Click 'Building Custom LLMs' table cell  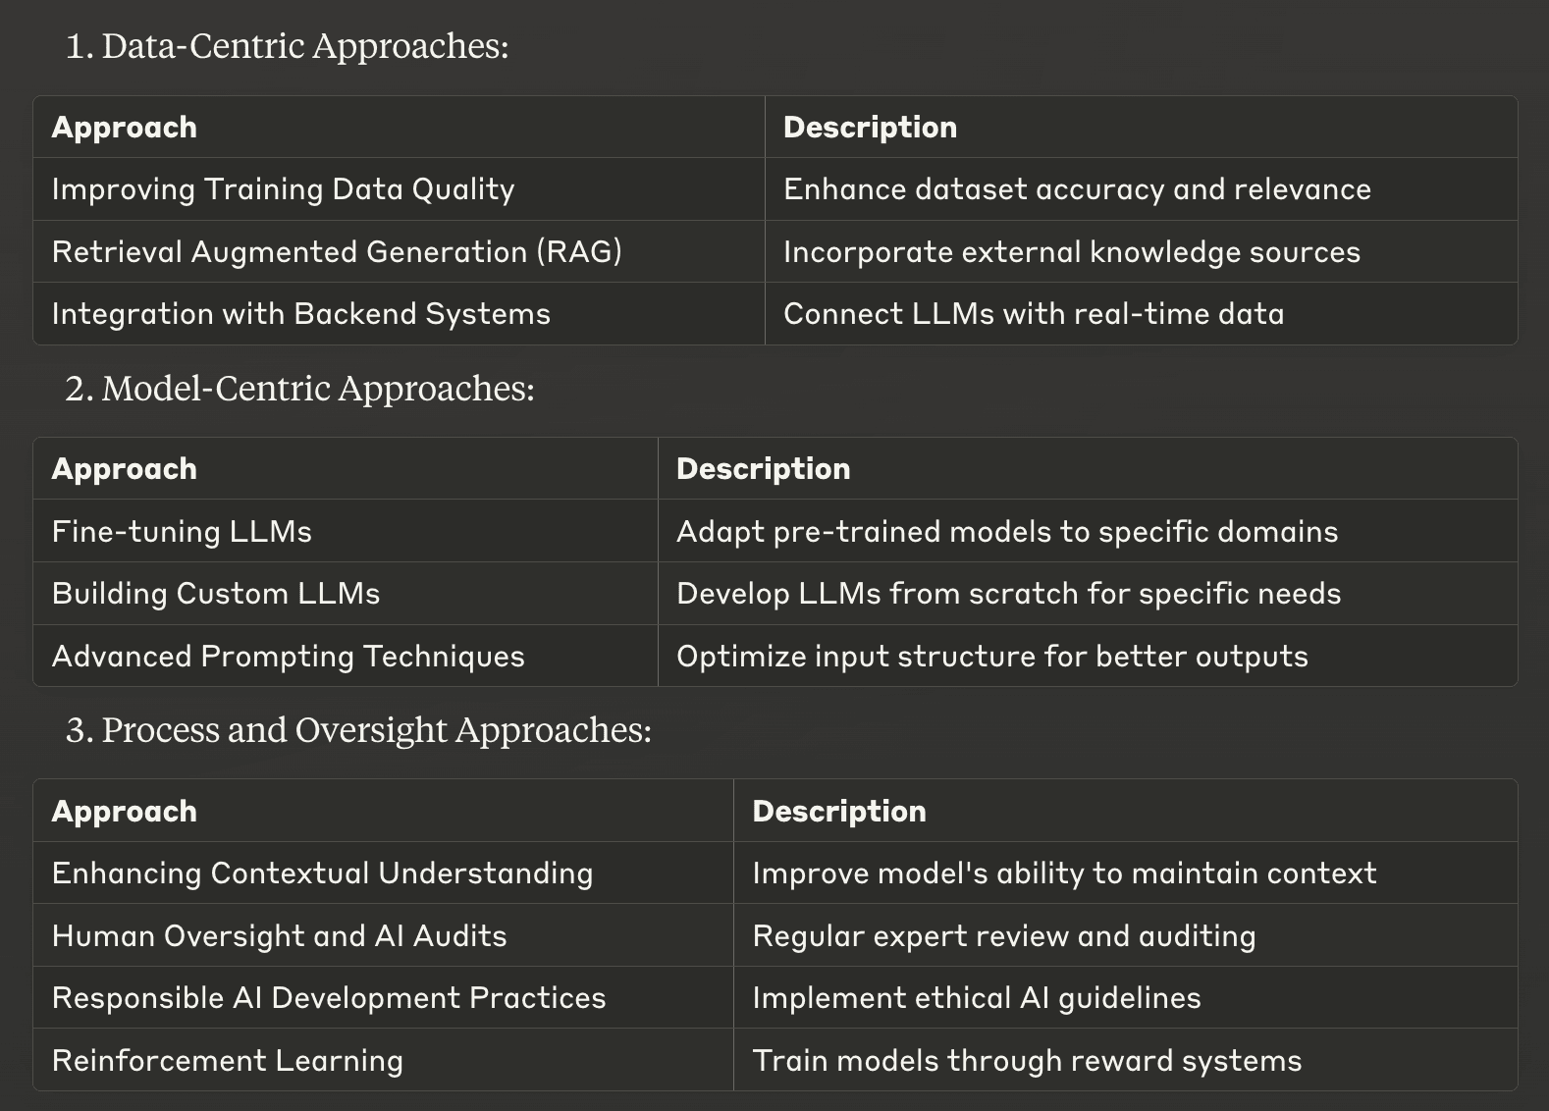pyautogui.click(x=346, y=594)
